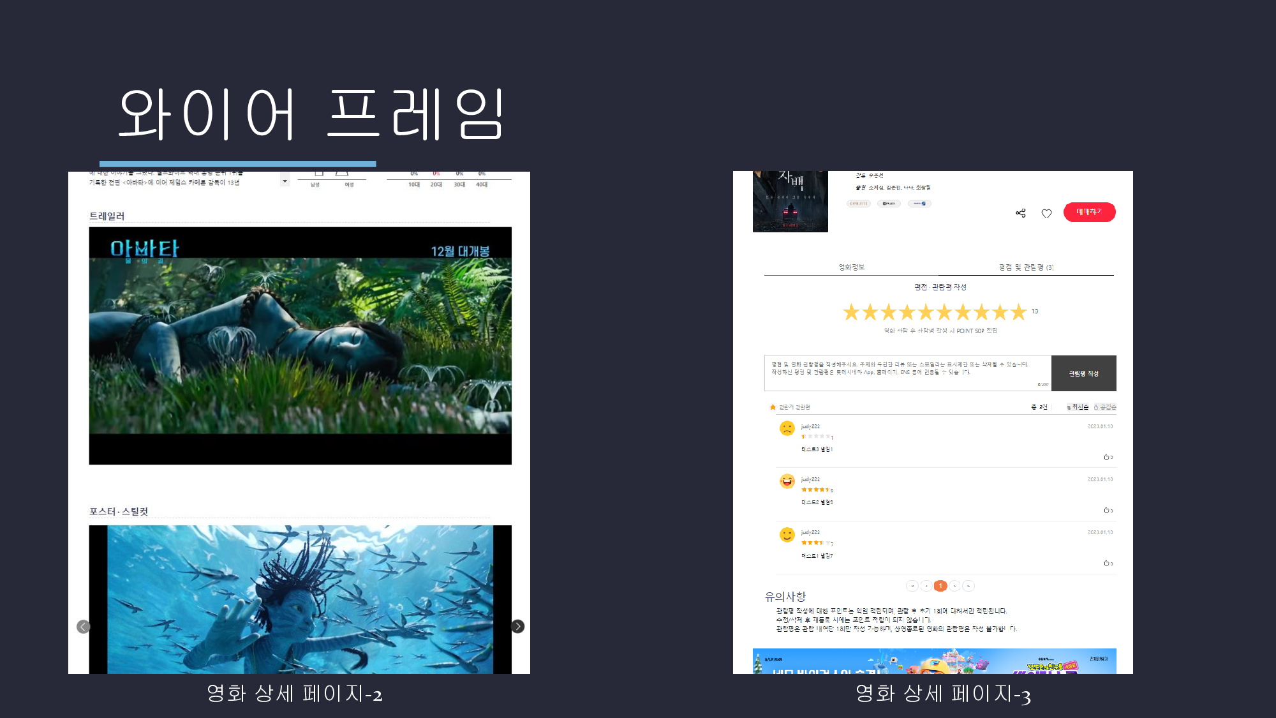Image resolution: width=1276 pixels, height=718 pixels.
Task: Sort reviews by 공감순
Action: 1105,407
